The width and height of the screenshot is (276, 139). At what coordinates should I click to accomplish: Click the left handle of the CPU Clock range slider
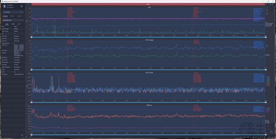(x=32, y=102)
